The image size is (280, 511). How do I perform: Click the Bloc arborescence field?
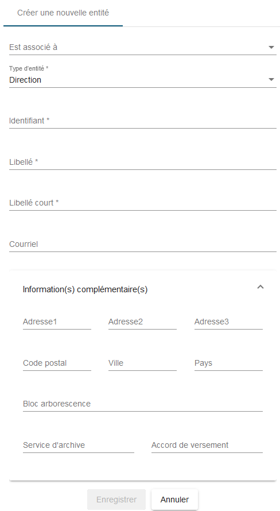coord(143,404)
